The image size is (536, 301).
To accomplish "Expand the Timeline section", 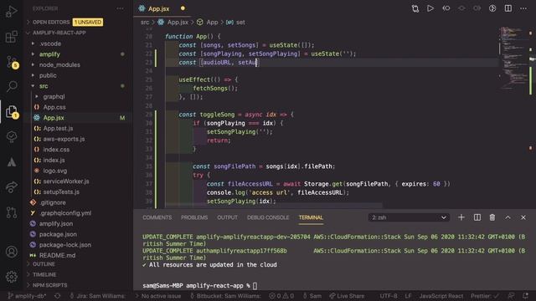I will (x=44, y=275).
